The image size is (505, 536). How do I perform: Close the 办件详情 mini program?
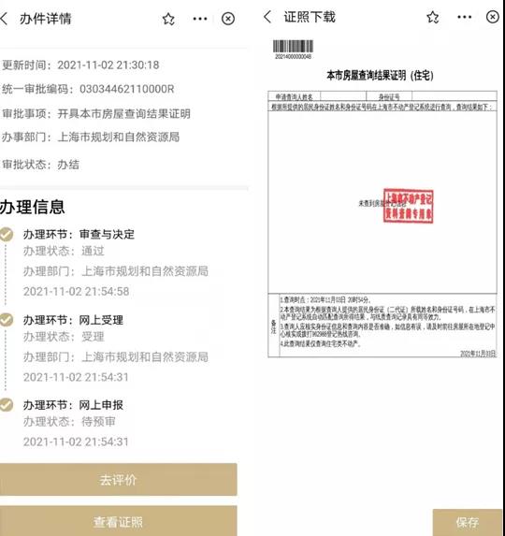click(x=228, y=19)
